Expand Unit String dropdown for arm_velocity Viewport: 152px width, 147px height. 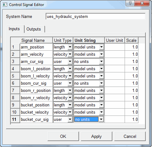pos(101,54)
